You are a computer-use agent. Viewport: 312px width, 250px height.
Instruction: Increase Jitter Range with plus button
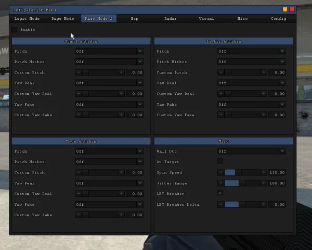(x=264, y=183)
